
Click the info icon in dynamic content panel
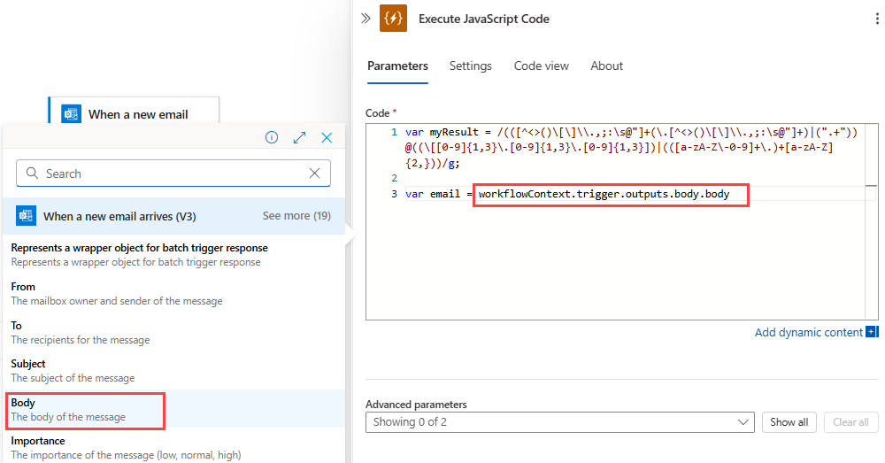(272, 137)
